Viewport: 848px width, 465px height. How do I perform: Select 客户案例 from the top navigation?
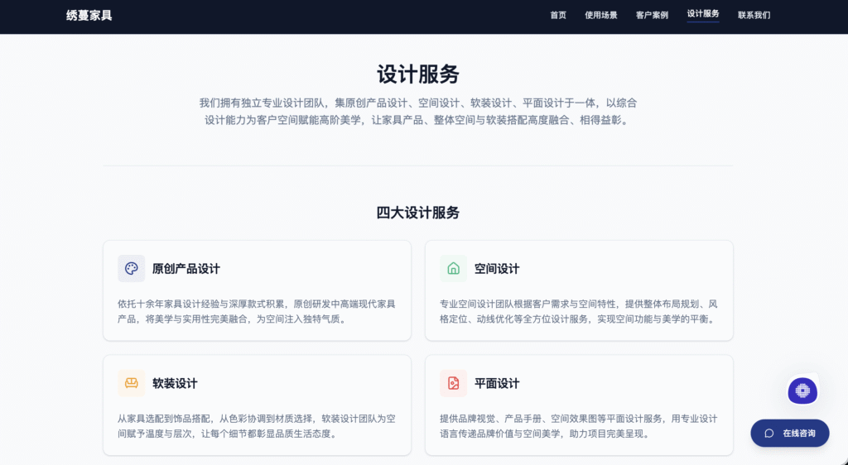(652, 15)
